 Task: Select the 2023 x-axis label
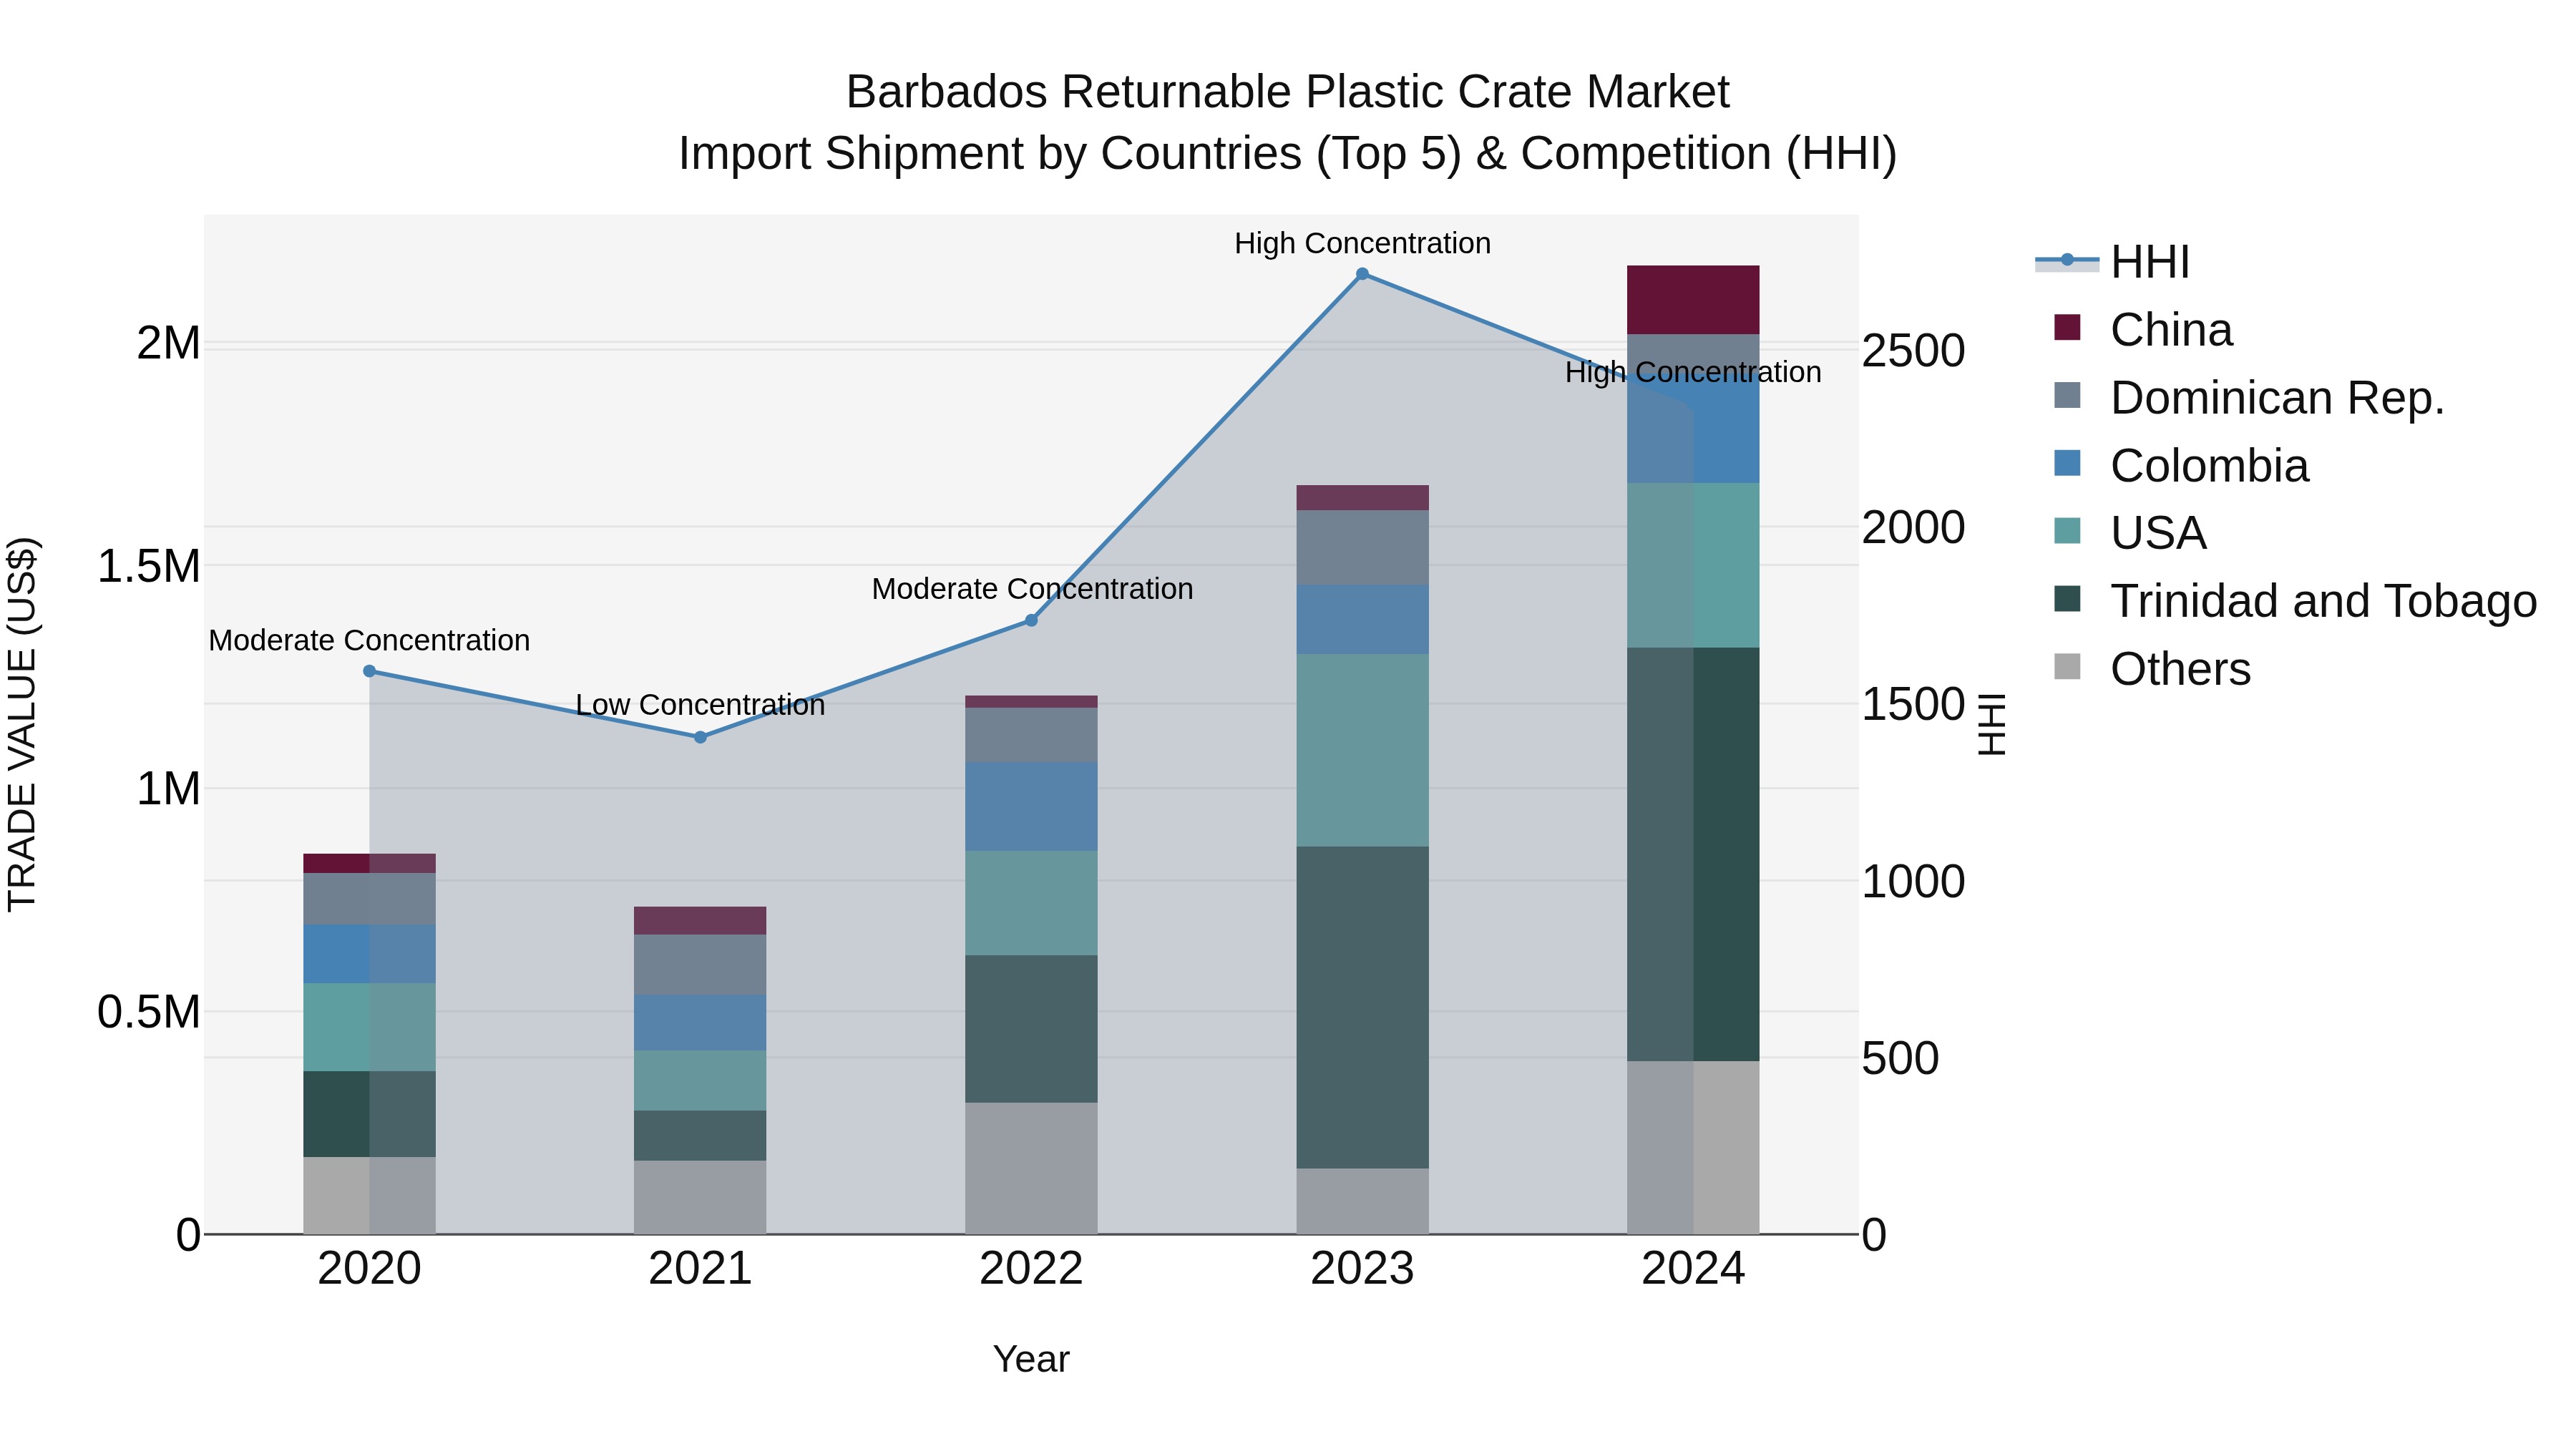point(1362,1269)
